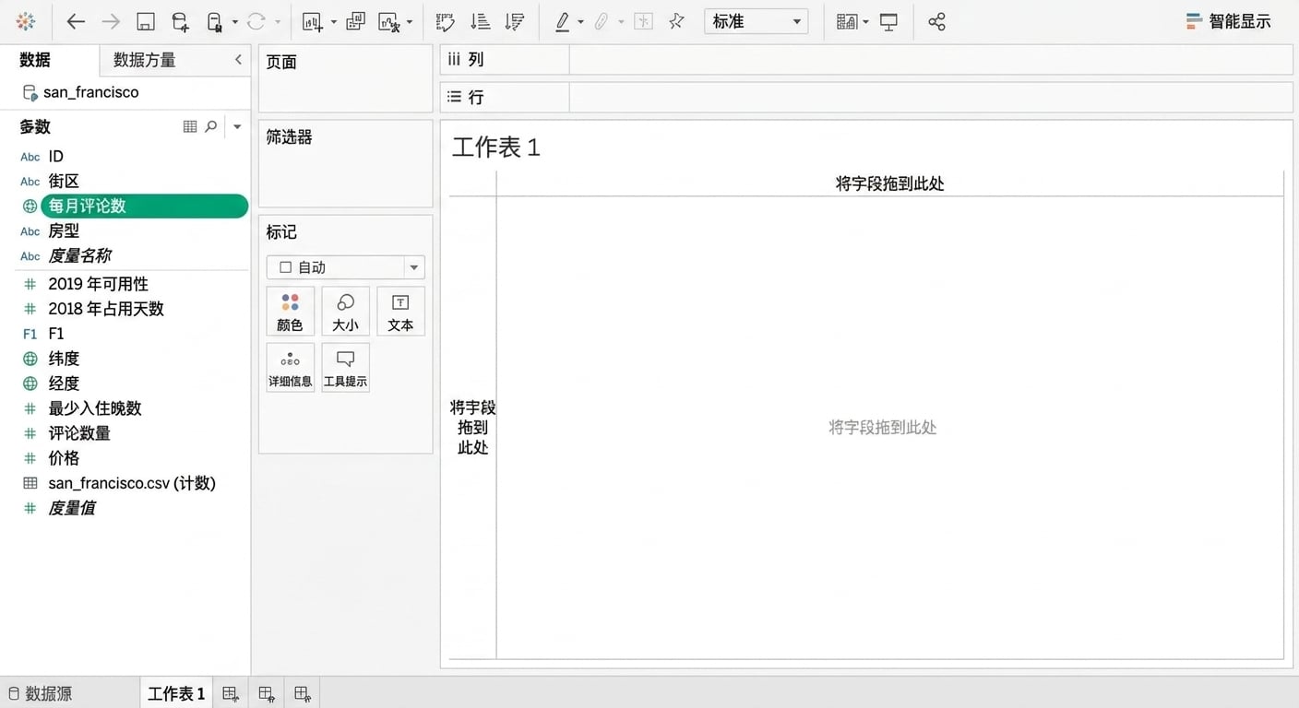1299x708 pixels.
Task: Click the 颜色 marks button
Action: coord(290,311)
